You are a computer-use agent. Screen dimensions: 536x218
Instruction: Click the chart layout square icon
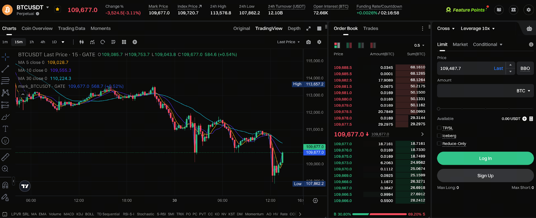click(x=319, y=29)
